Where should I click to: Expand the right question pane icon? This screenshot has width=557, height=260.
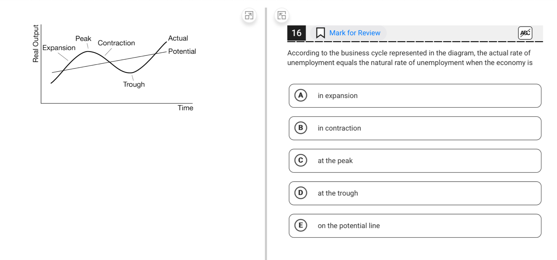click(x=282, y=15)
